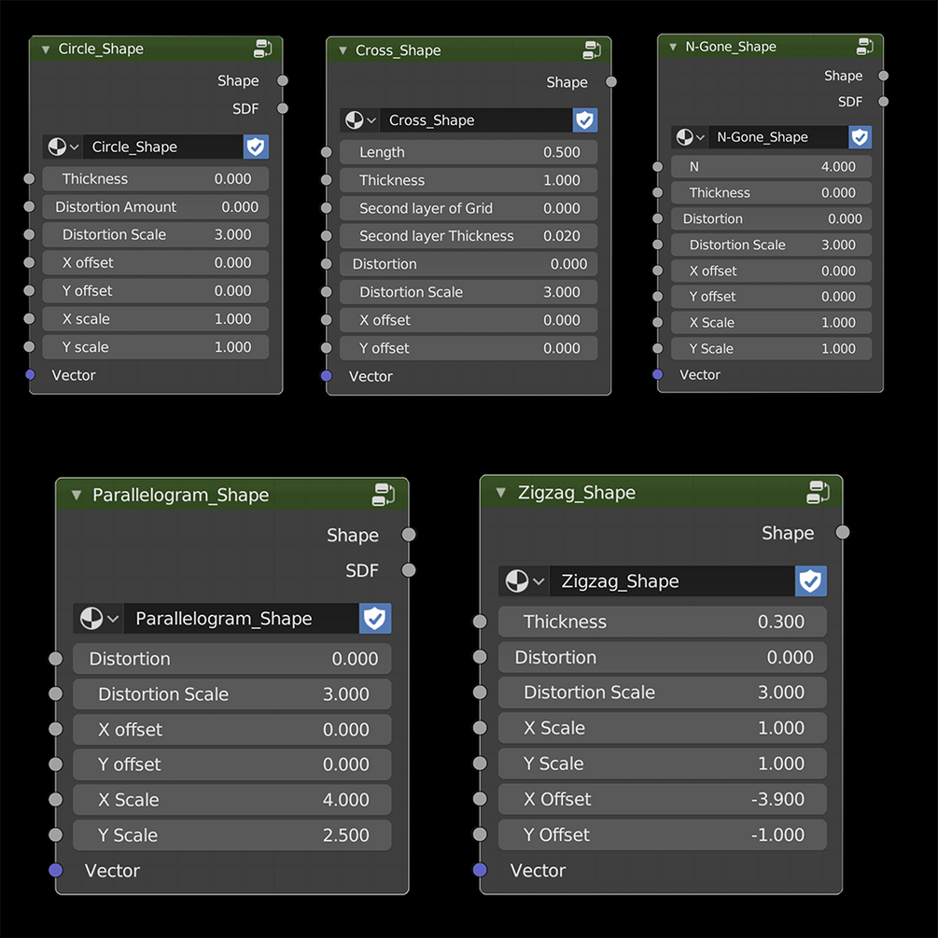Collapse the Circle_Shape node

(x=46, y=49)
